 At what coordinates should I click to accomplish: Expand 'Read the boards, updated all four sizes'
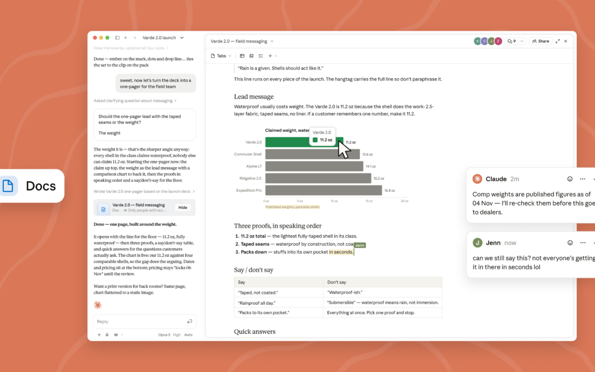(131, 48)
